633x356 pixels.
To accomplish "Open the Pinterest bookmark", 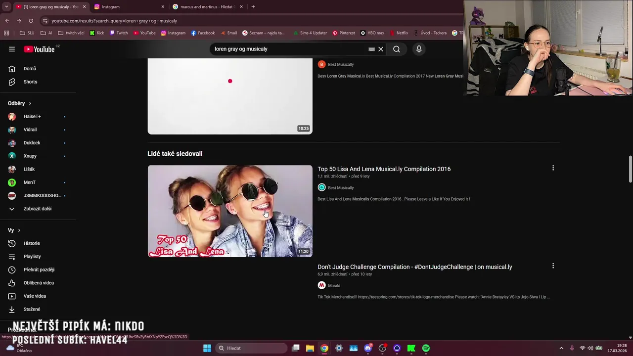I will coord(344,33).
